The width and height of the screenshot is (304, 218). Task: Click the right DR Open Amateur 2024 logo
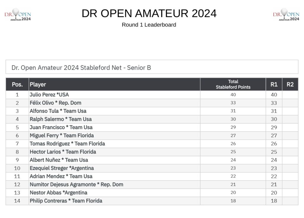pyautogui.click(x=286, y=14)
